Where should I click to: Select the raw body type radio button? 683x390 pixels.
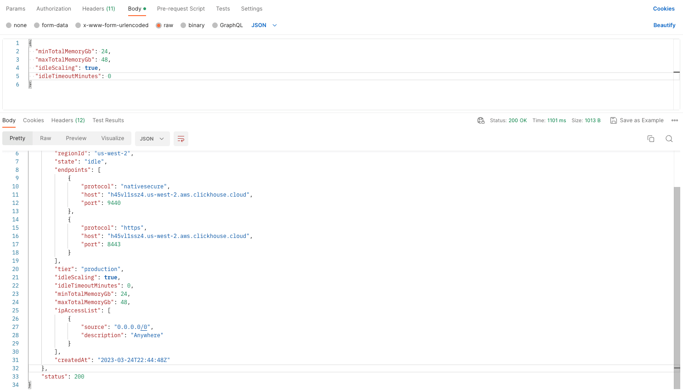[x=159, y=25]
